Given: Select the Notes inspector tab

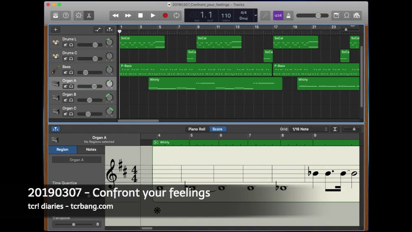Looking at the screenshot, I should point(91,149).
